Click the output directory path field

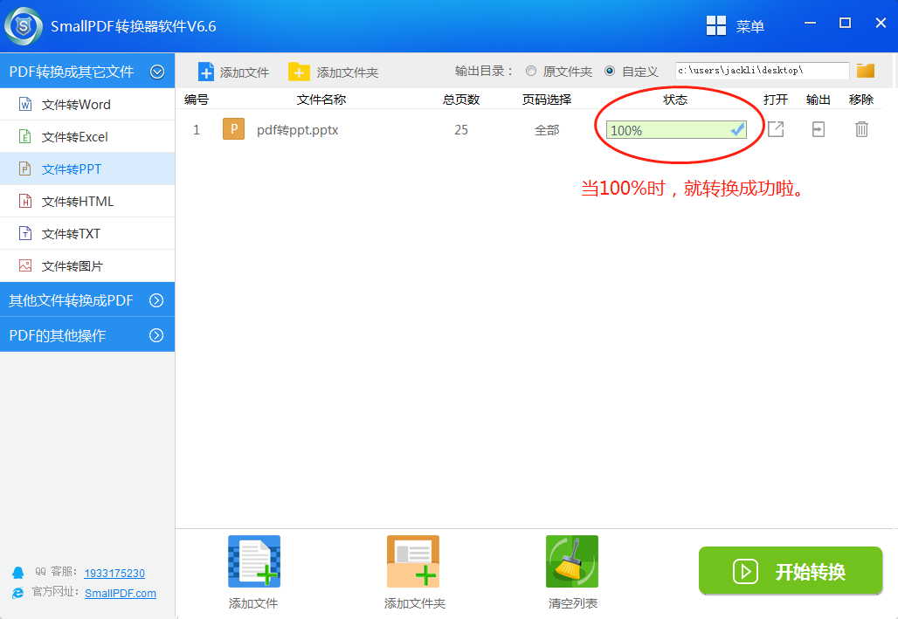(760, 71)
